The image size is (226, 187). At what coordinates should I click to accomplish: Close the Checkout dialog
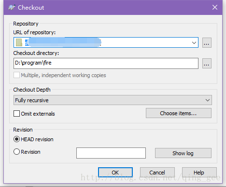pyautogui.click(x=215, y=7)
